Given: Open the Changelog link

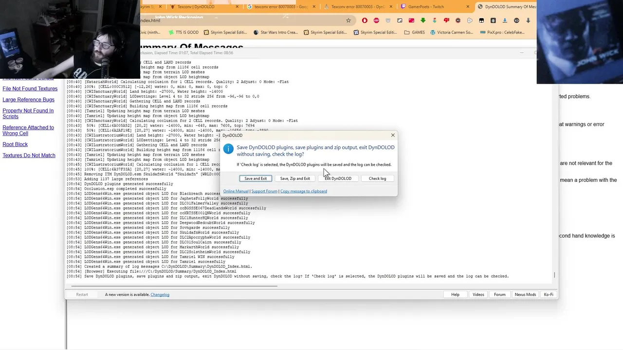Looking at the screenshot, I should click(160, 295).
